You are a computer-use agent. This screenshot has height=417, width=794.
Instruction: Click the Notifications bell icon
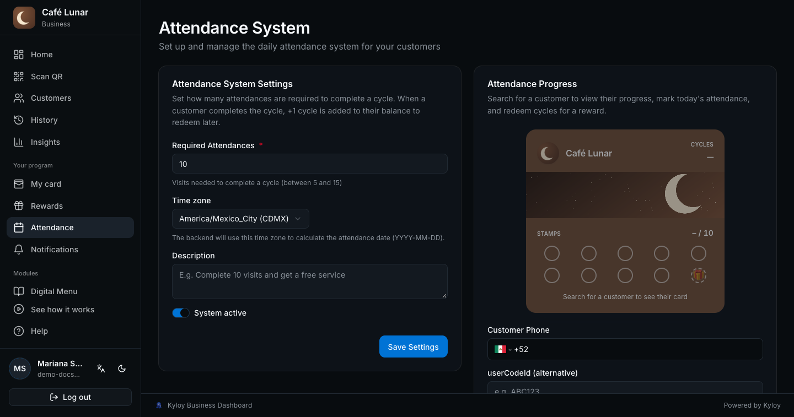pyautogui.click(x=19, y=250)
